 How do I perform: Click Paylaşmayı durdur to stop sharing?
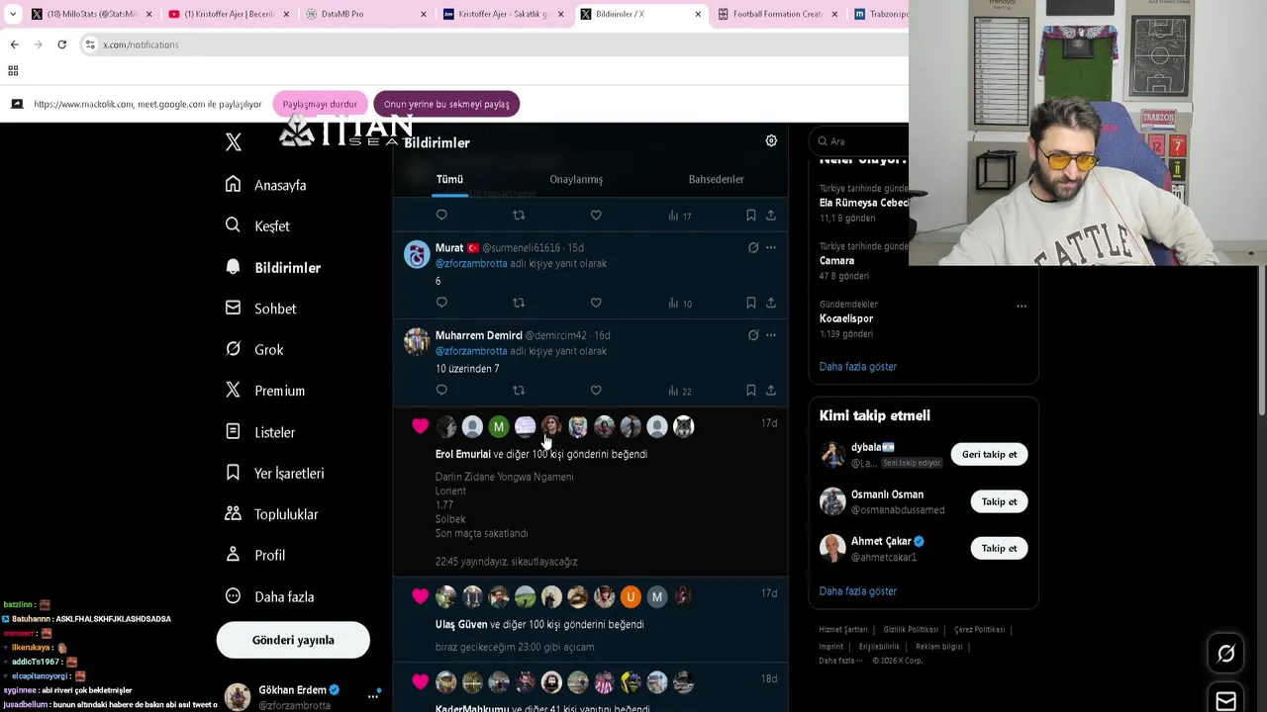coord(320,104)
